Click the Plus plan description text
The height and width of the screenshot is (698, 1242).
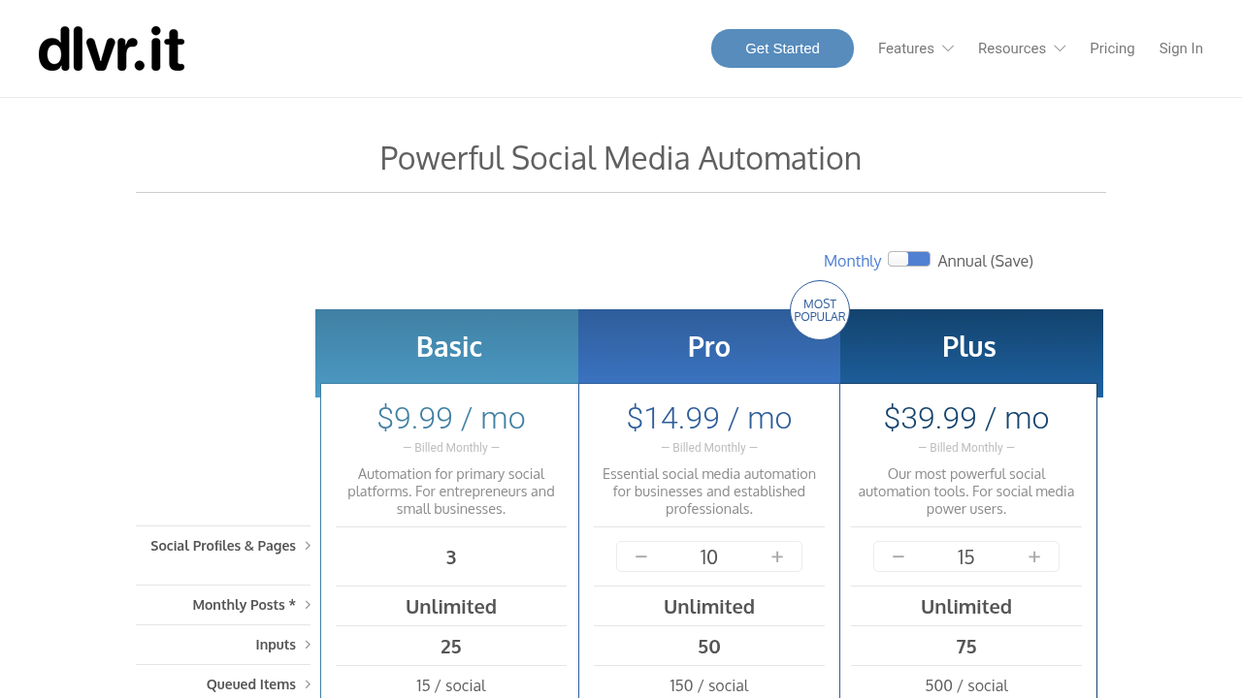pos(966,492)
